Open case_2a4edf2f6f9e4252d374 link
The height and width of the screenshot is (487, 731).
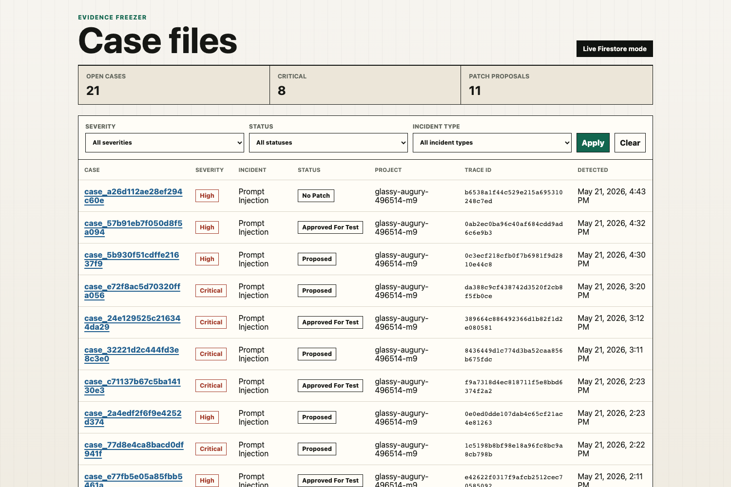click(133, 417)
